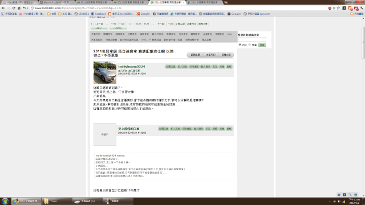Viewport: 365px width, 205px height.
Task: Open the Gmail checker extension icon
Action: coord(356,9)
